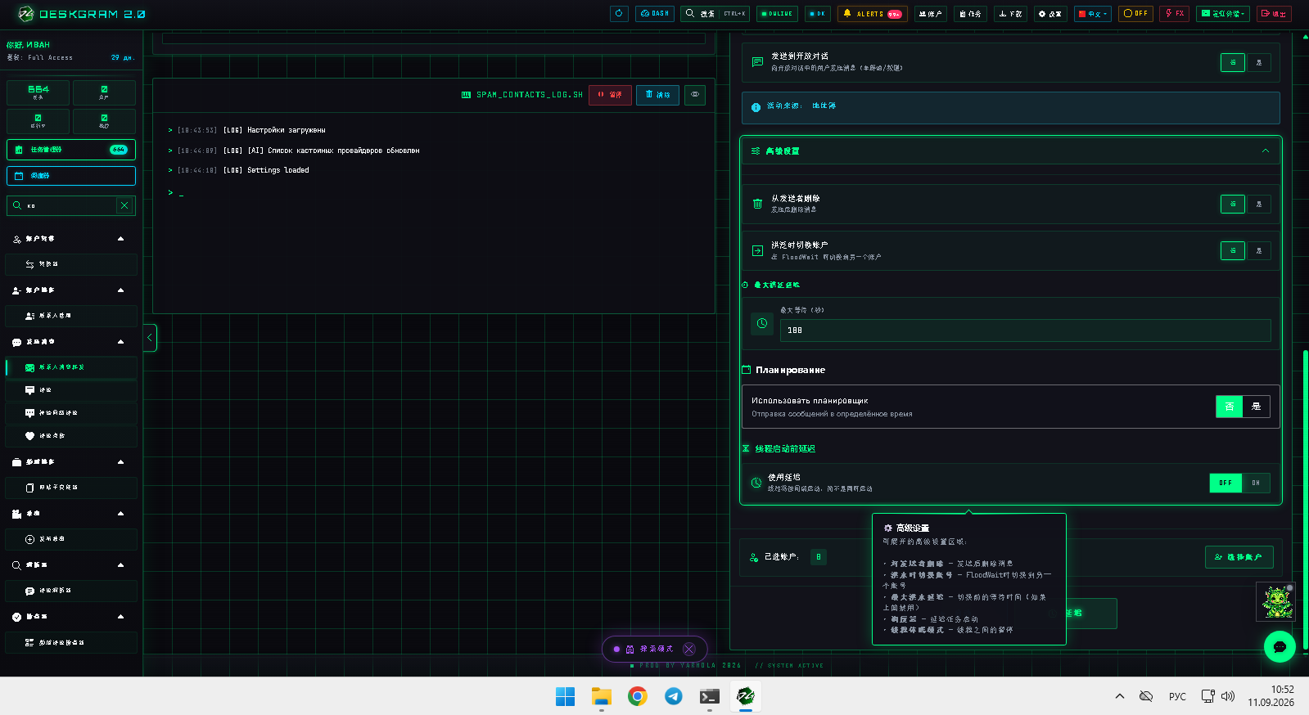
Task: Open settings via the top bar gear icon
Action: coord(1049,14)
